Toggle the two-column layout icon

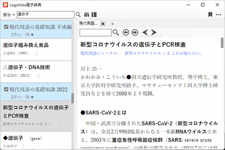(94, 15)
